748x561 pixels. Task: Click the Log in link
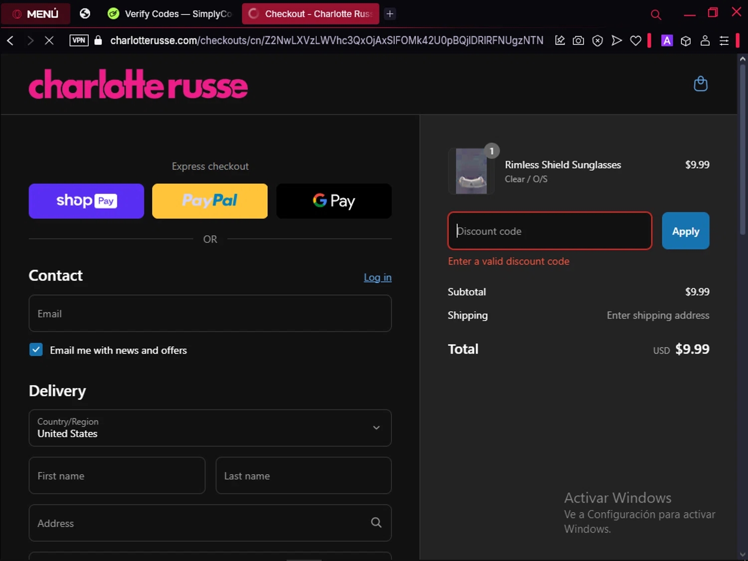[377, 277]
